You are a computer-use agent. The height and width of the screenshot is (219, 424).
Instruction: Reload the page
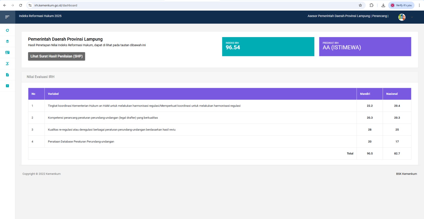coord(20,5)
